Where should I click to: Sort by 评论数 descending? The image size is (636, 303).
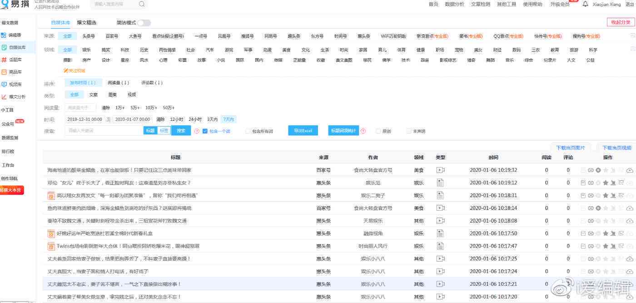pyautogui.click(x=152, y=83)
